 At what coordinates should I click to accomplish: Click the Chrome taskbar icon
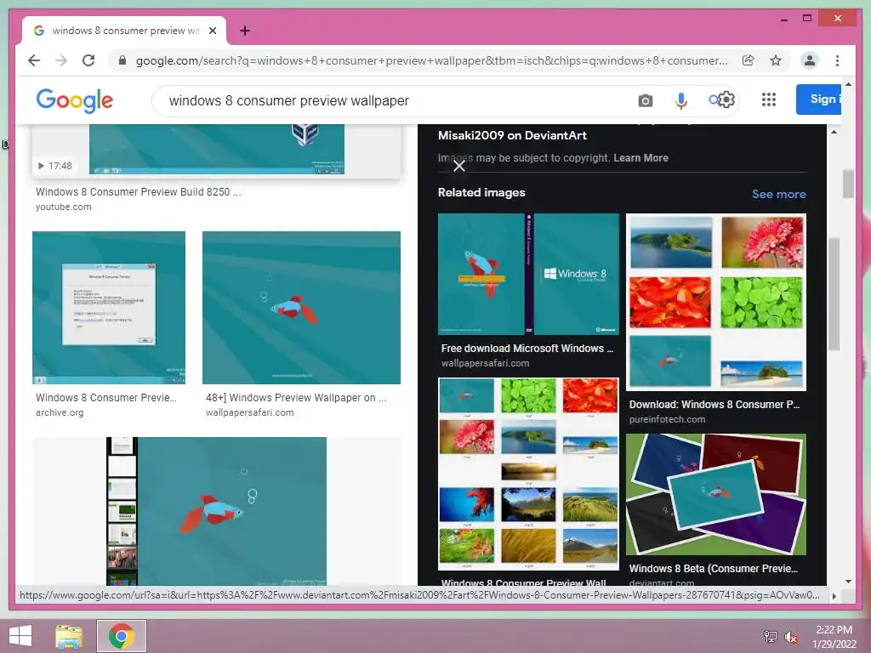click(x=122, y=636)
